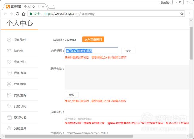Click the address bar URL

point(69,14)
